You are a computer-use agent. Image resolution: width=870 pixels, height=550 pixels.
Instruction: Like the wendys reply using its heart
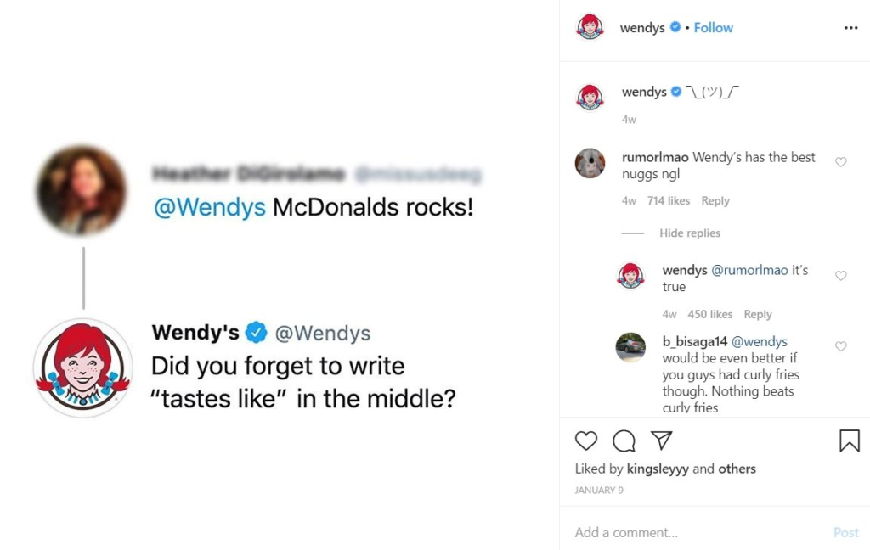pos(841,275)
